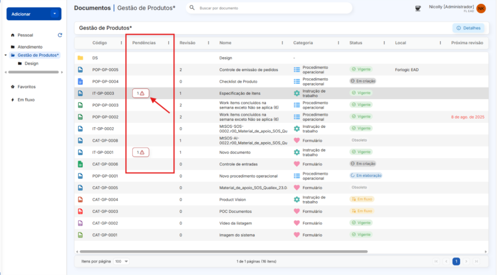
Task: Click the file icon for CAT-GP-0006
Action: click(x=80, y=164)
